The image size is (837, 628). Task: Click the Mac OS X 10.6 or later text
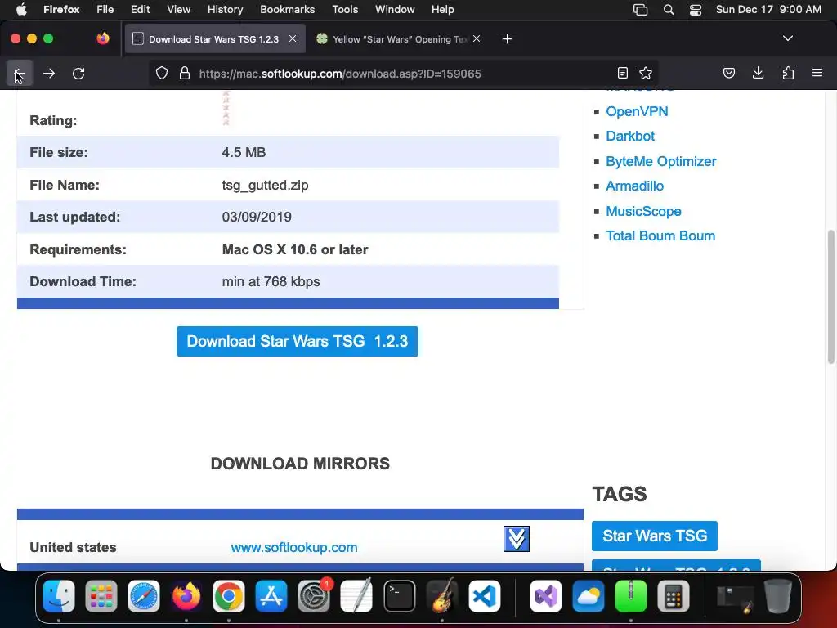pyautogui.click(x=294, y=250)
